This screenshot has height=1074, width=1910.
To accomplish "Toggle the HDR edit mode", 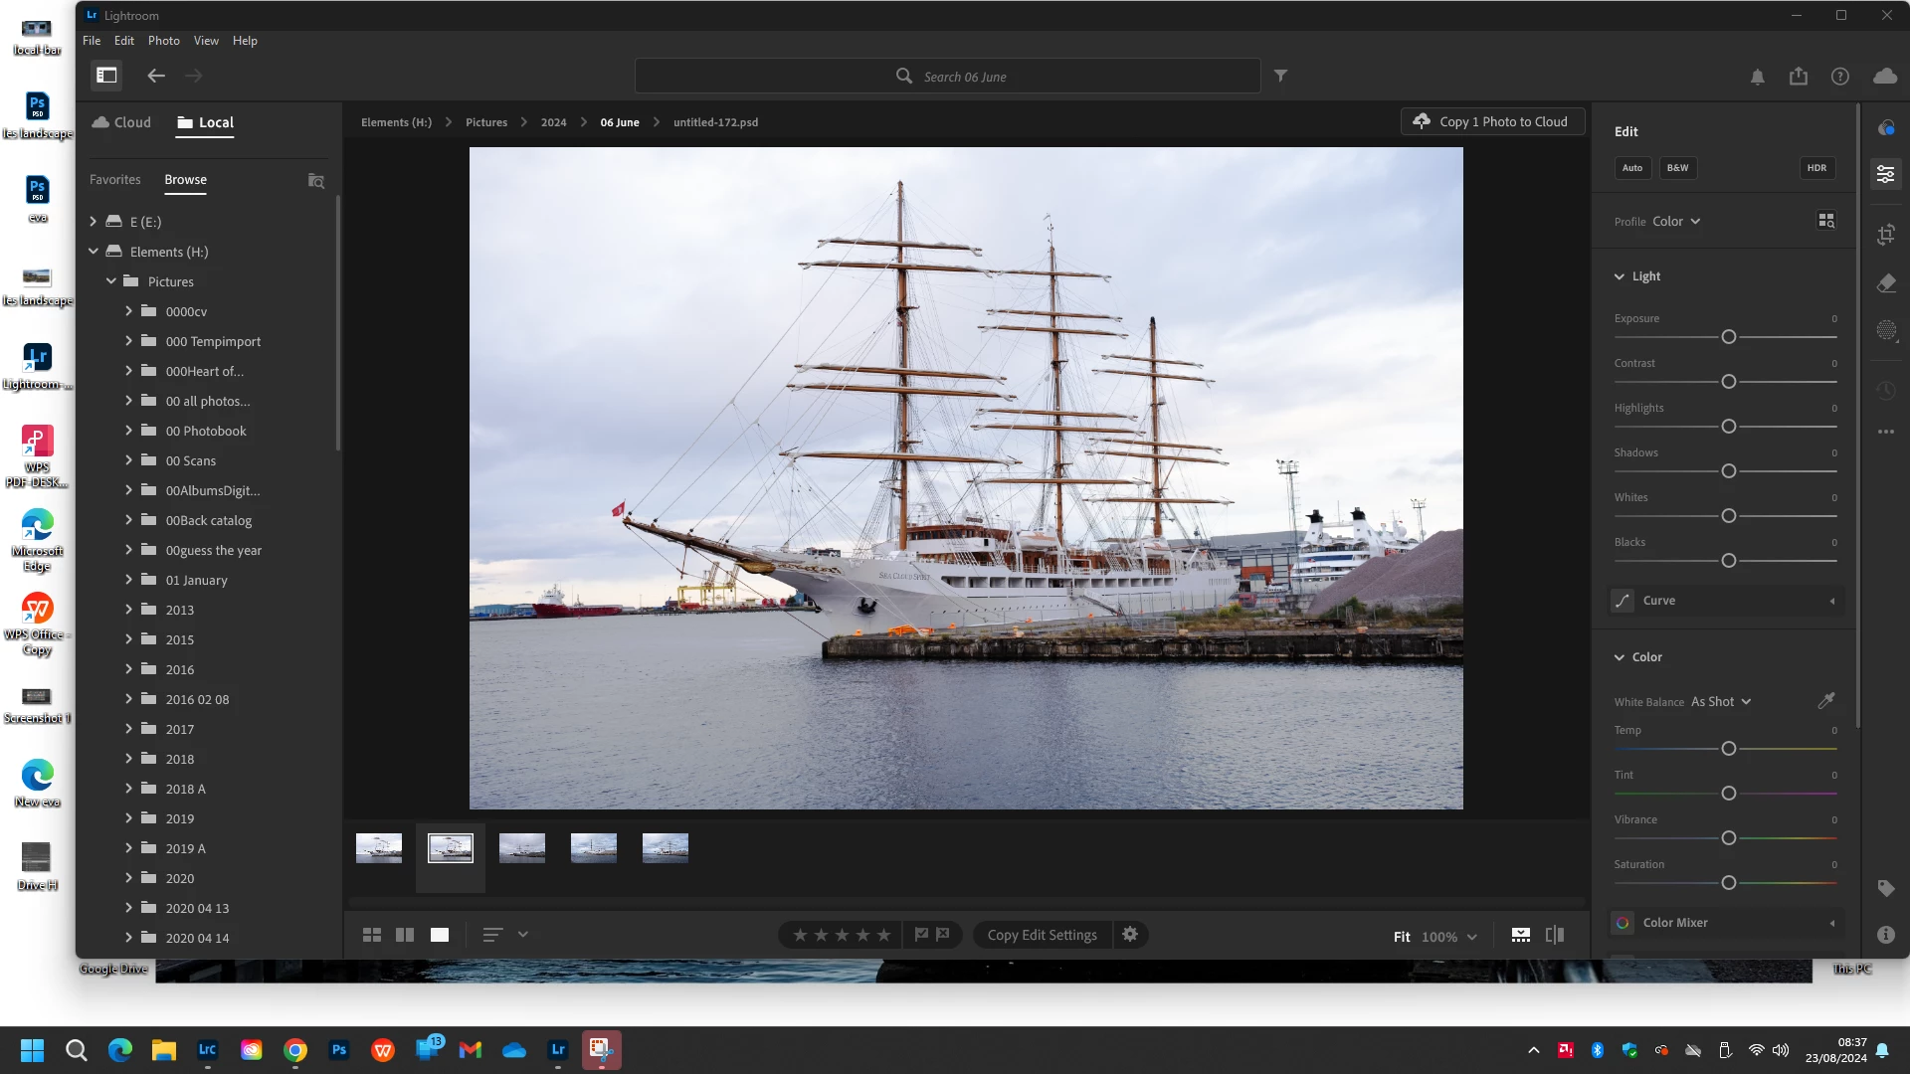I will point(1816,168).
